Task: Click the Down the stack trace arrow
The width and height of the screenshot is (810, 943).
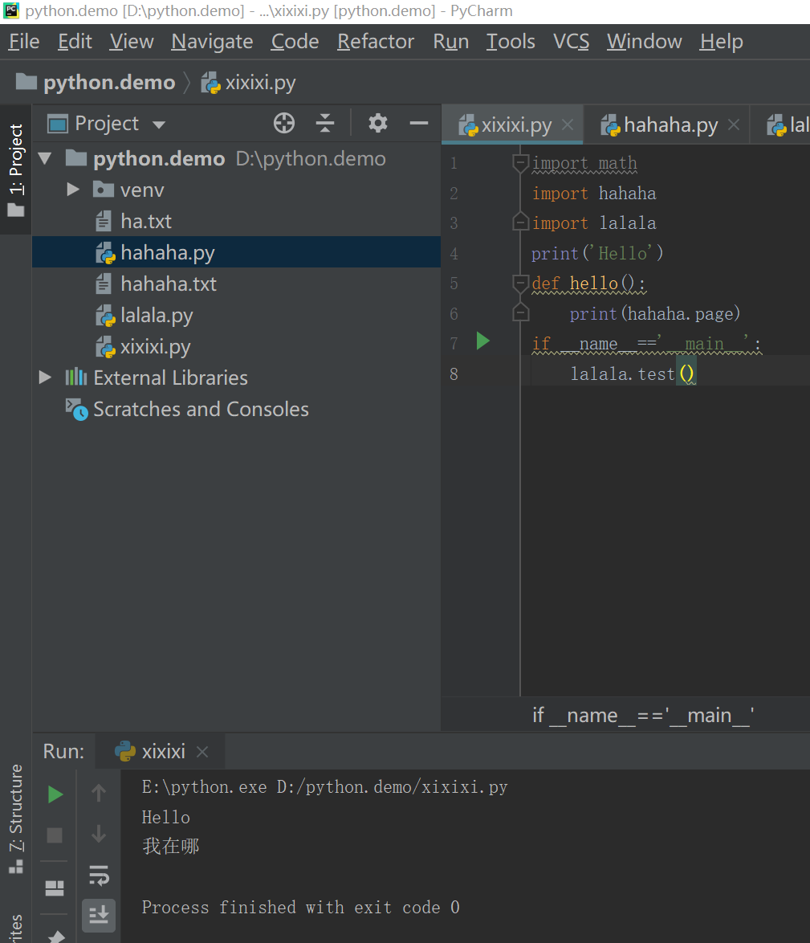Action: tap(99, 834)
